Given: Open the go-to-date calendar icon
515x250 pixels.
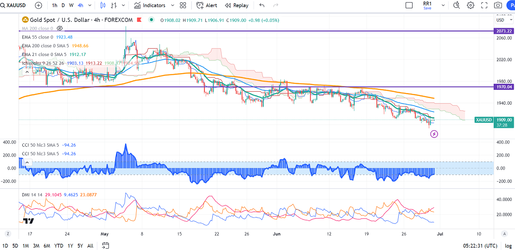Looking at the screenshot, I should click(x=105, y=245).
